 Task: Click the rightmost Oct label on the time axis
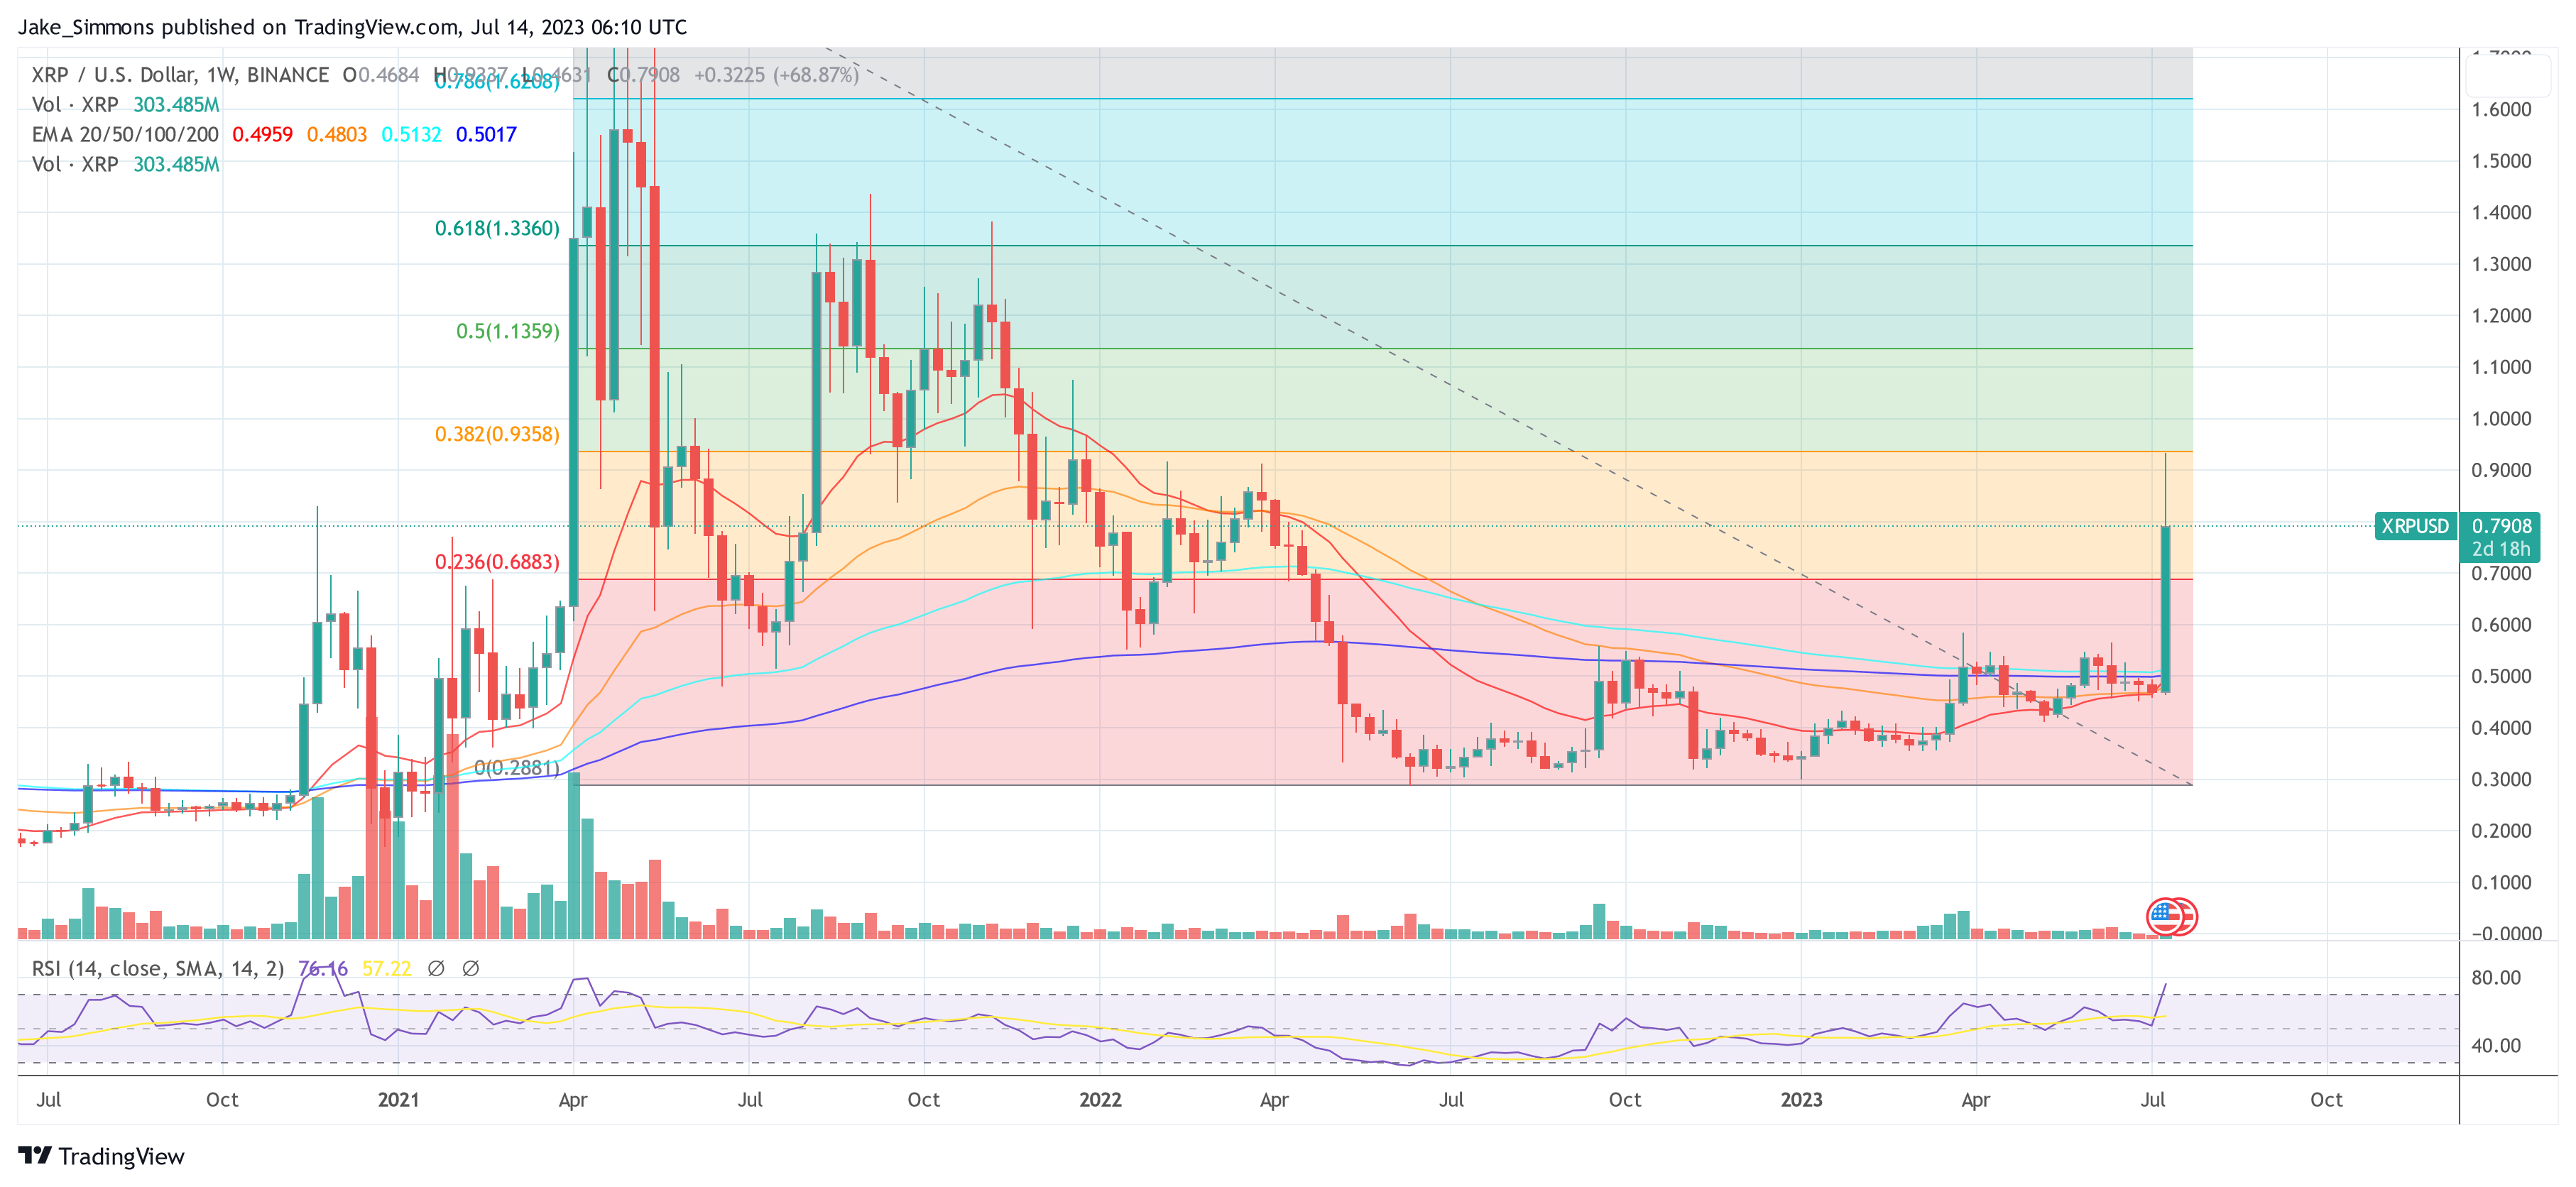point(2326,1100)
